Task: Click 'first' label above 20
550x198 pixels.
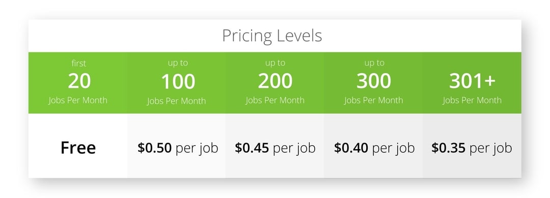Action: tap(78, 63)
